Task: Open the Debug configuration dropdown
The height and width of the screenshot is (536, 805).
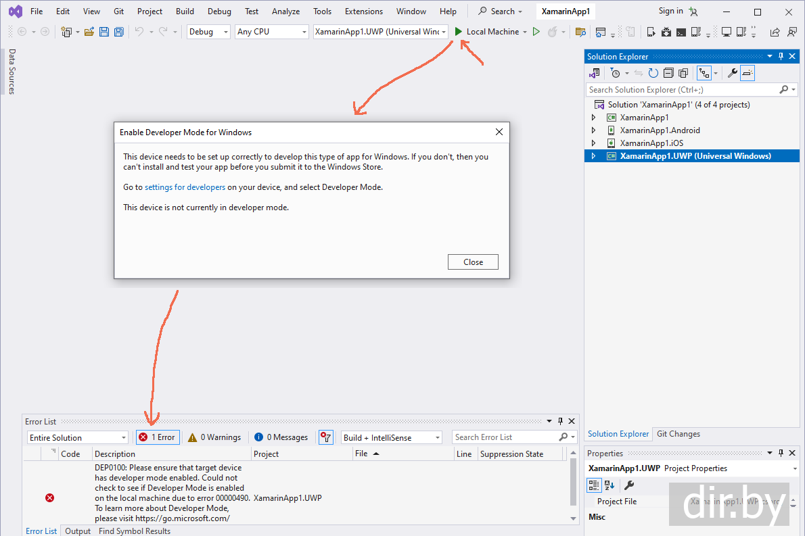Action: [x=208, y=32]
